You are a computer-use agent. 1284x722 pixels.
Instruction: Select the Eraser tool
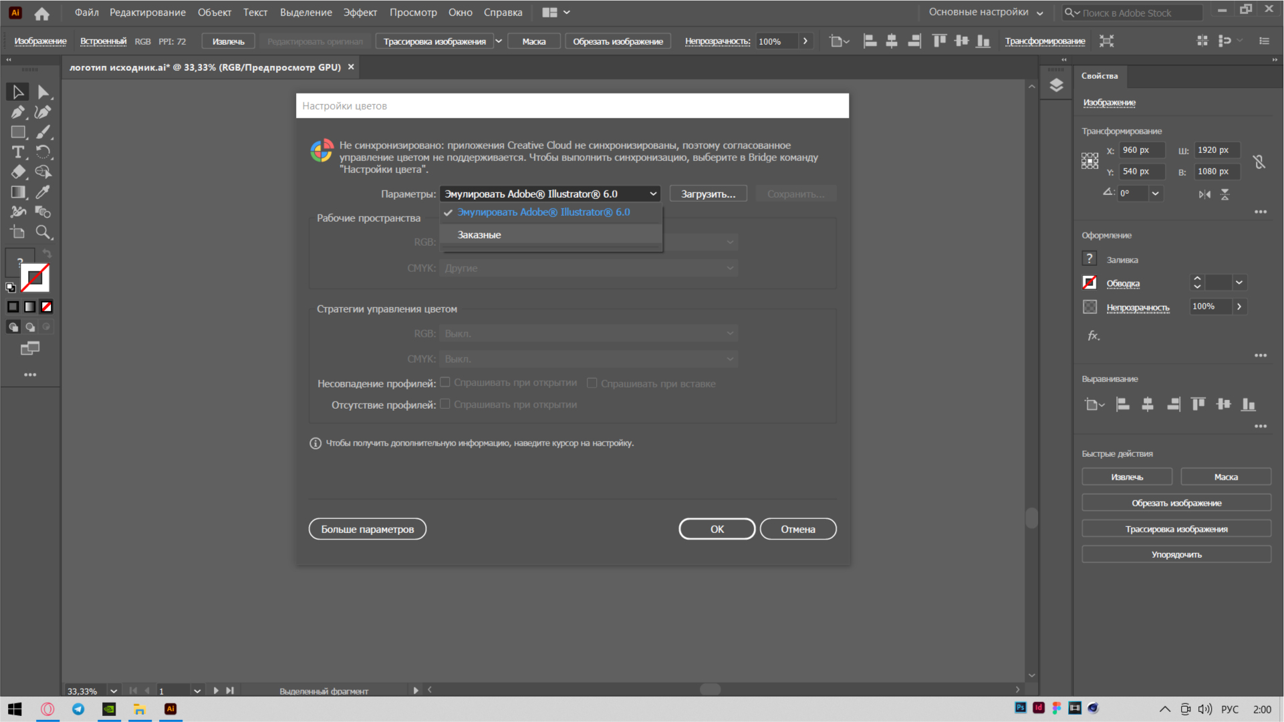tap(18, 172)
